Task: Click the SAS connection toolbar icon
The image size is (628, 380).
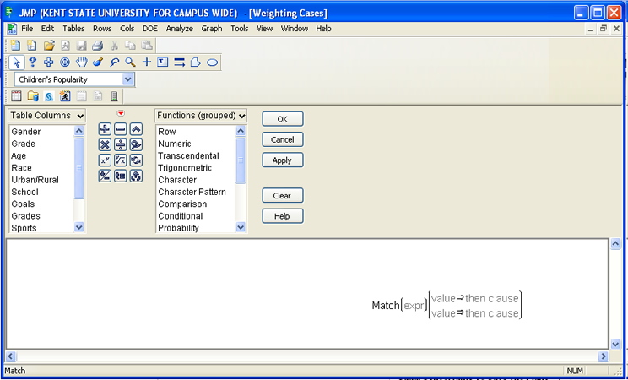Action: pyautogui.click(x=49, y=96)
